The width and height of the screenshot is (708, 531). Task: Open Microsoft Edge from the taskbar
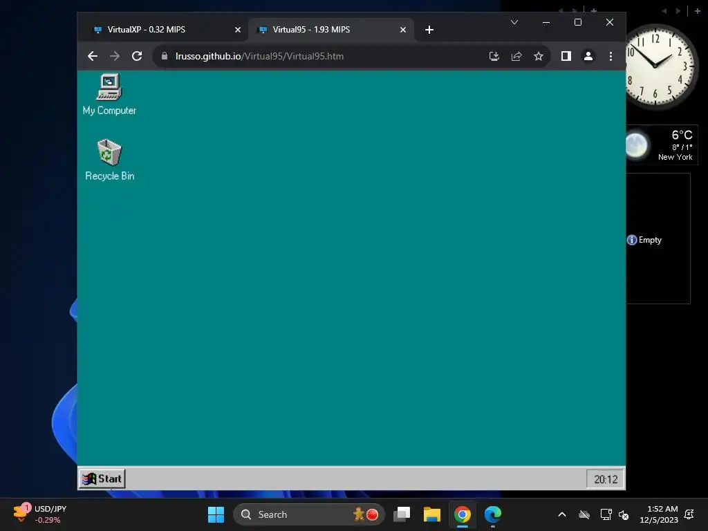pos(492,514)
